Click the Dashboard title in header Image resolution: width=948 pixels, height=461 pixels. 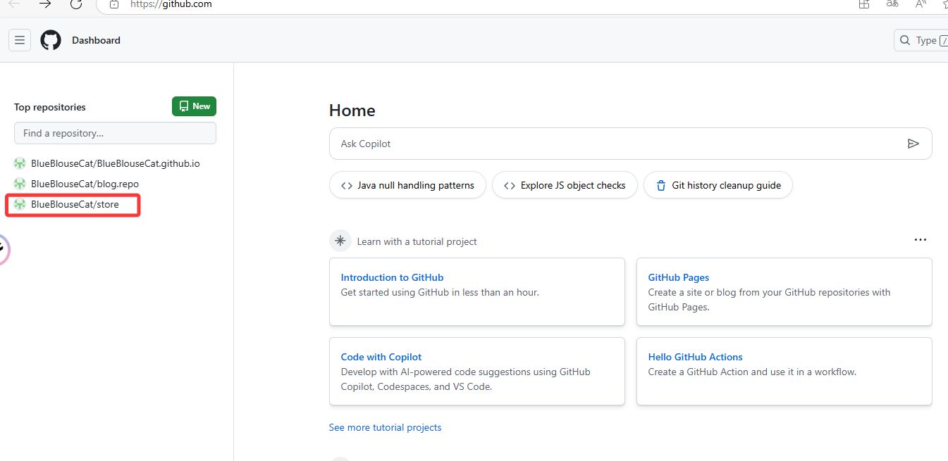[96, 40]
